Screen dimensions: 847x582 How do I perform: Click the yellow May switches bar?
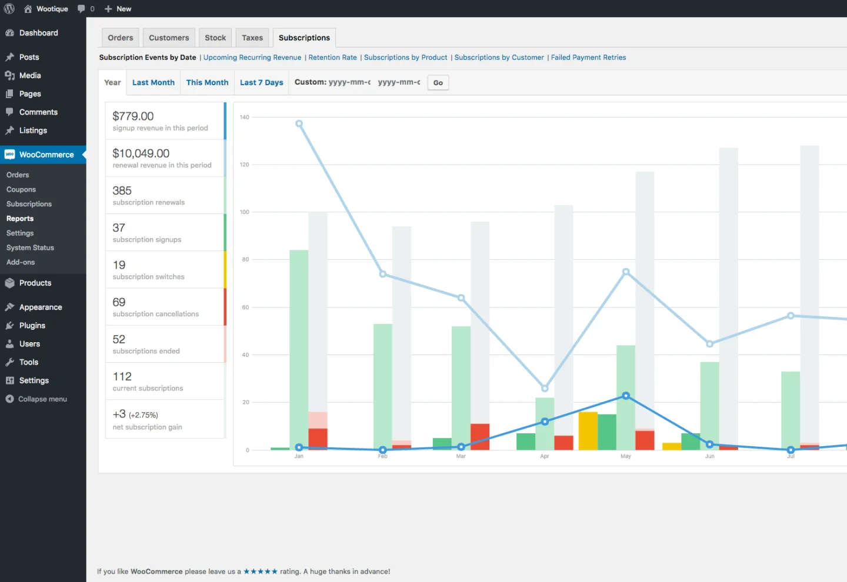point(588,431)
